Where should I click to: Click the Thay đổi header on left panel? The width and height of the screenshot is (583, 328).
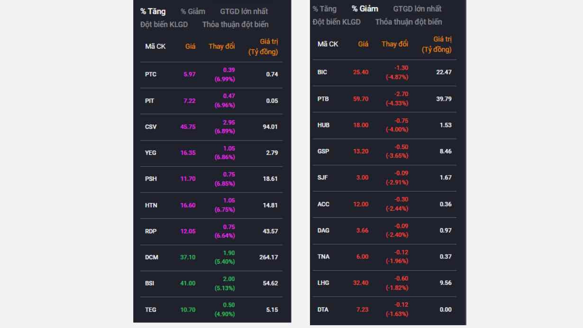221,46
